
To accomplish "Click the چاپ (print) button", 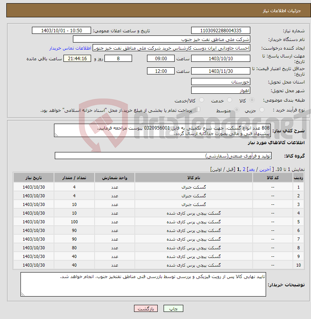I will (173, 308).
